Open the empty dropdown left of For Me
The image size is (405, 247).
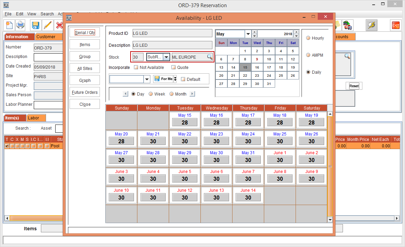tap(147, 79)
